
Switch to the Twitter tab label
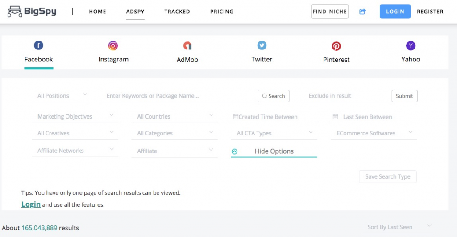click(x=262, y=59)
